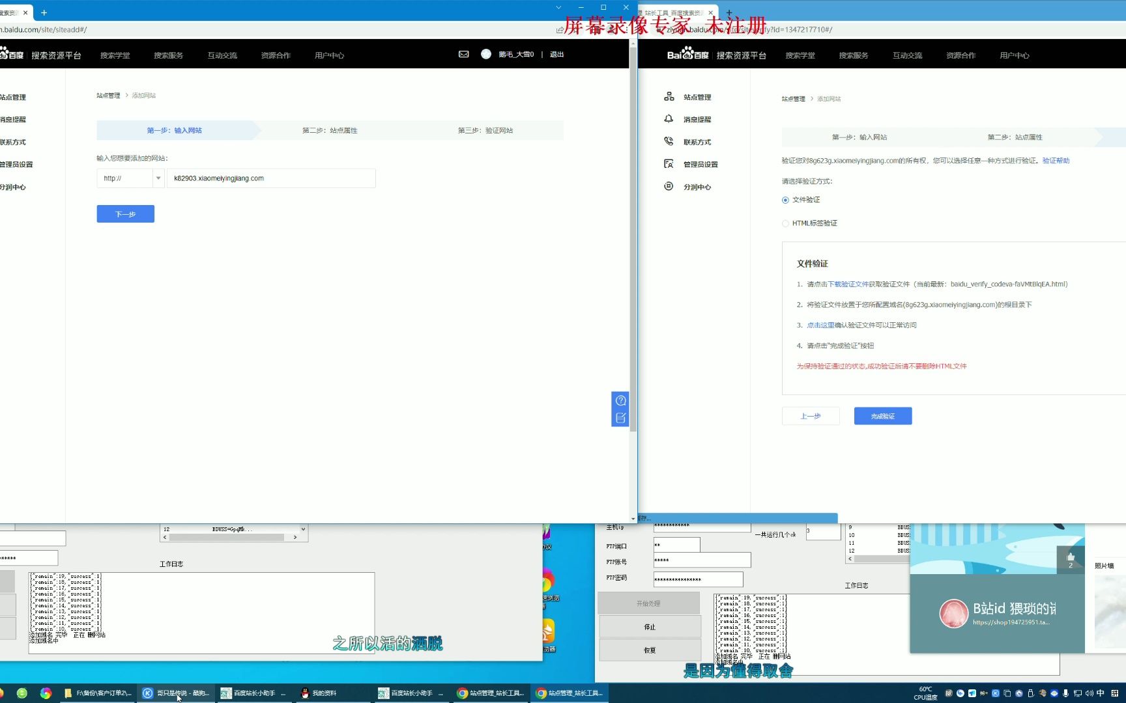Image resolution: width=1126 pixels, height=703 pixels.
Task: Click 联系方式 phone icon in right browser
Action: pyautogui.click(x=669, y=141)
